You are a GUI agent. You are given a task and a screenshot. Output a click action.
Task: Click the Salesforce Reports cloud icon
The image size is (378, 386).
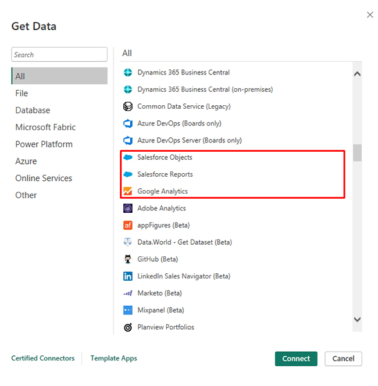127,174
